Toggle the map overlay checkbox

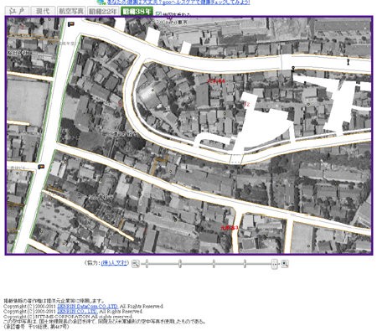click(158, 13)
